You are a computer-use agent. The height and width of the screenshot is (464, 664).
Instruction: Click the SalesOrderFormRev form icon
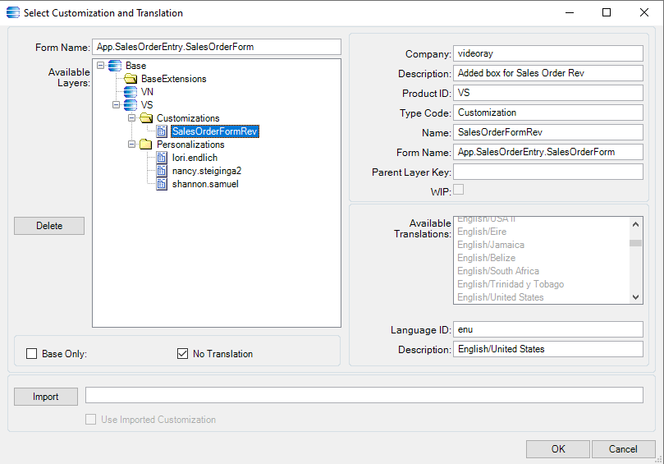162,131
